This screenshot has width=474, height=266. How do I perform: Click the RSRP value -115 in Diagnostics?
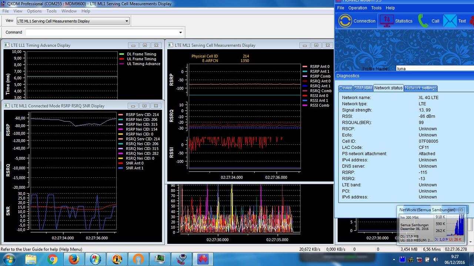[x=423, y=173]
